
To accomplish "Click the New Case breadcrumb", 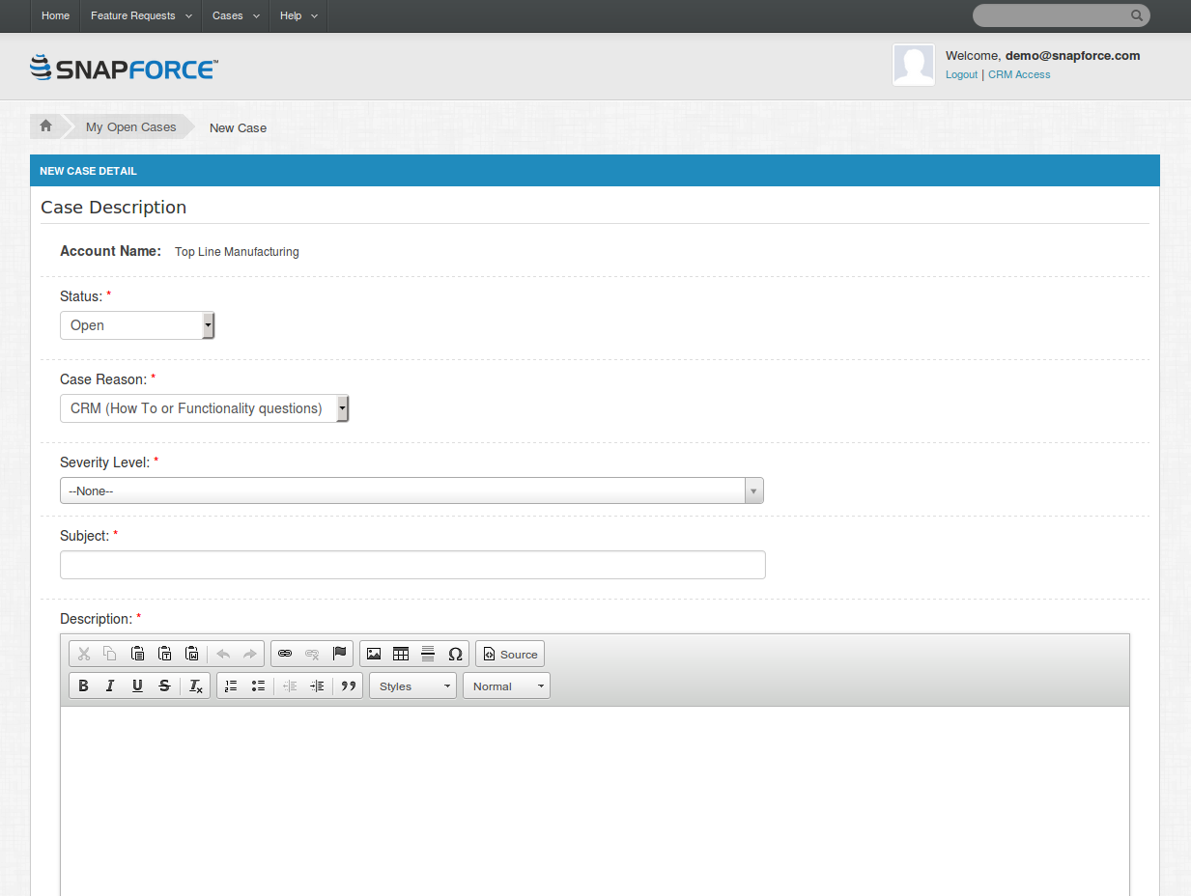I will pyautogui.click(x=238, y=127).
